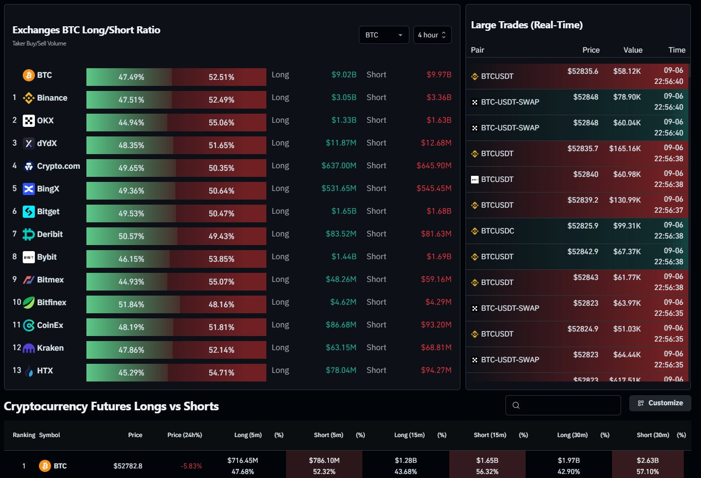
Task: Click the Bitfinex leaf logo
Action: tap(29, 303)
